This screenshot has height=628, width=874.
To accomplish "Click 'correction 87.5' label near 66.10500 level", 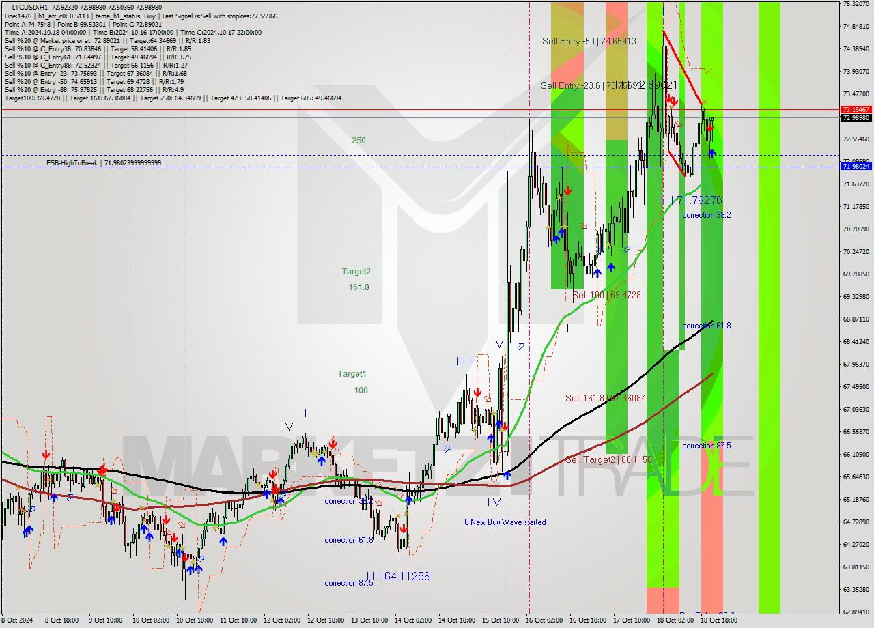I will [707, 446].
